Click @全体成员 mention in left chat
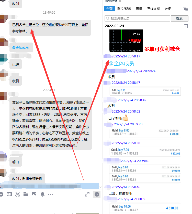 (x=20, y=48)
